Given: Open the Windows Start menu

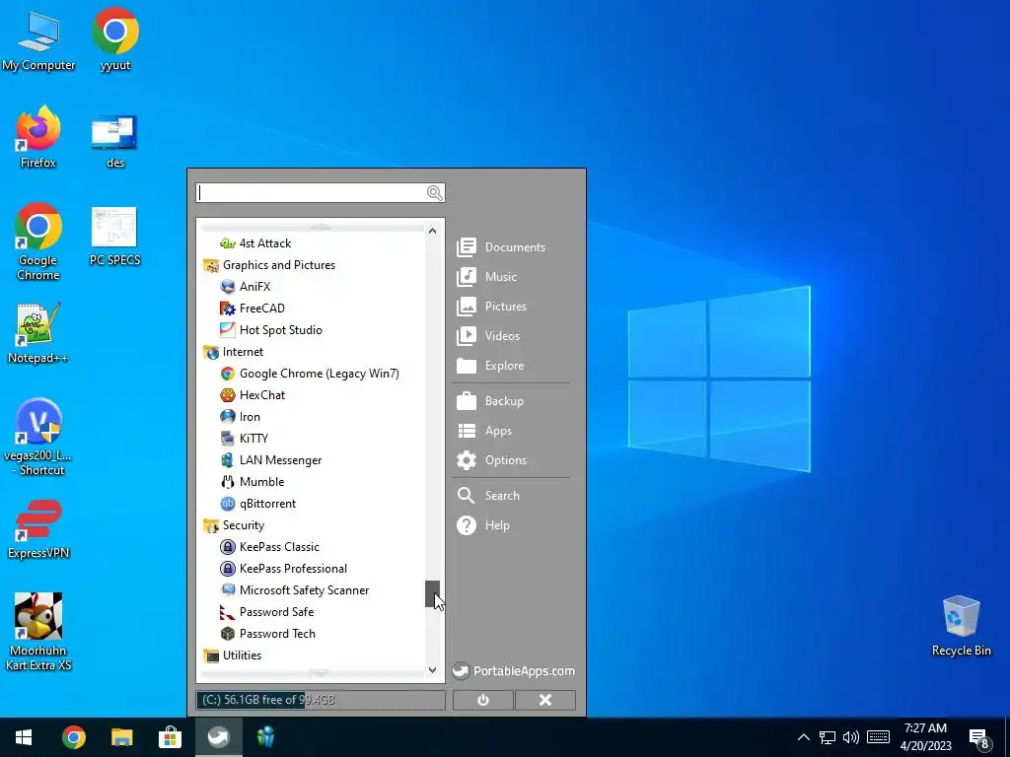Looking at the screenshot, I should point(24,737).
